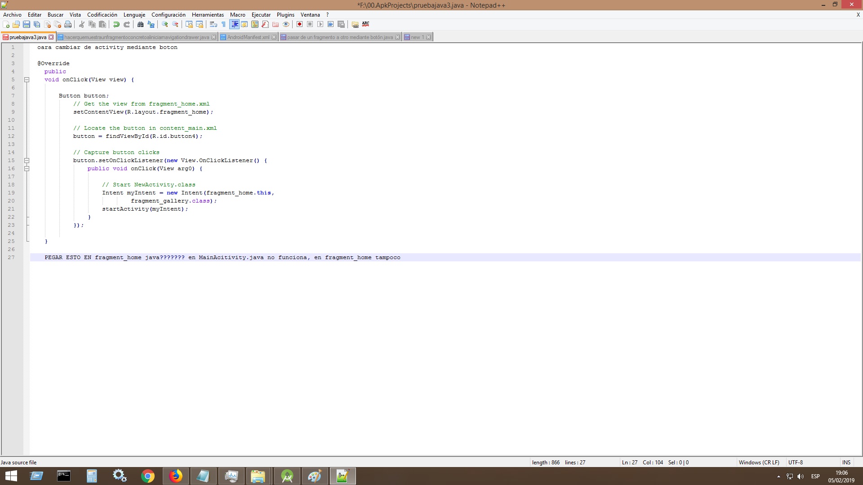Image resolution: width=863 pixels, height=485 pixels.
Task: Save the recorded macro
Action: click(341, 24)
